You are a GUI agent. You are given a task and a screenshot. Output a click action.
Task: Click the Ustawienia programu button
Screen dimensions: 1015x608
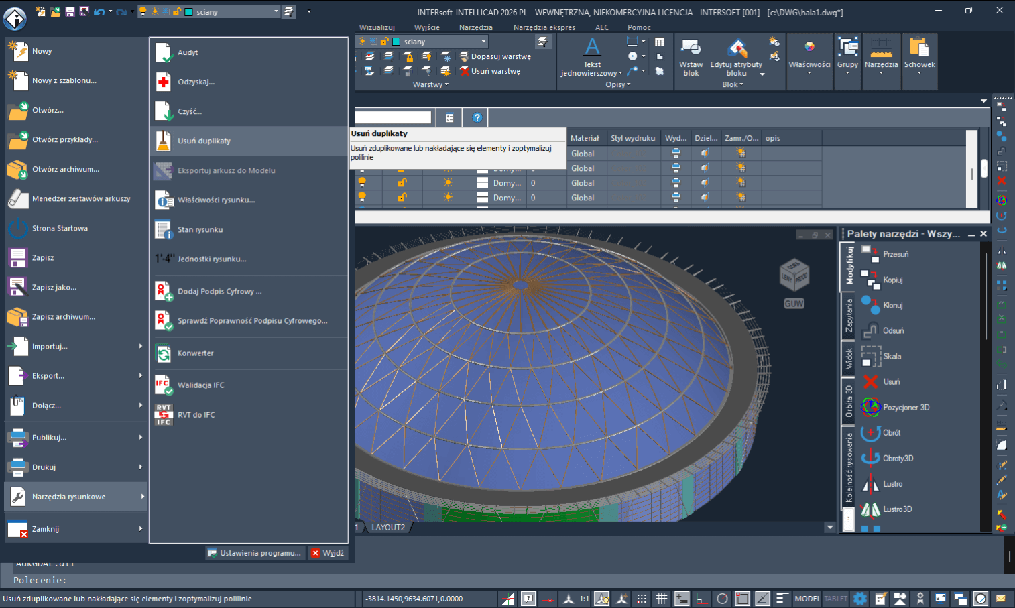(x=255, y=553)
